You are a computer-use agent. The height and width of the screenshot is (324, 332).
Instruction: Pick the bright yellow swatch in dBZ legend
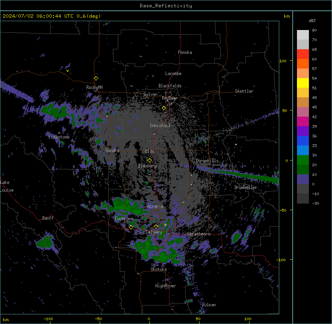point(303,83)
